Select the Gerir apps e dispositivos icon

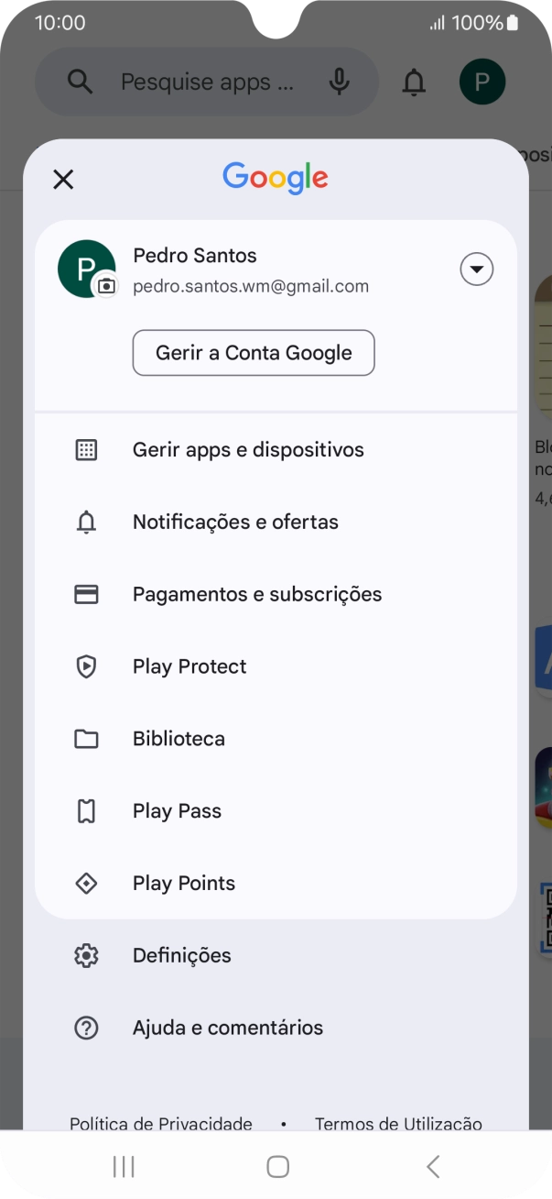coord(86,449)
